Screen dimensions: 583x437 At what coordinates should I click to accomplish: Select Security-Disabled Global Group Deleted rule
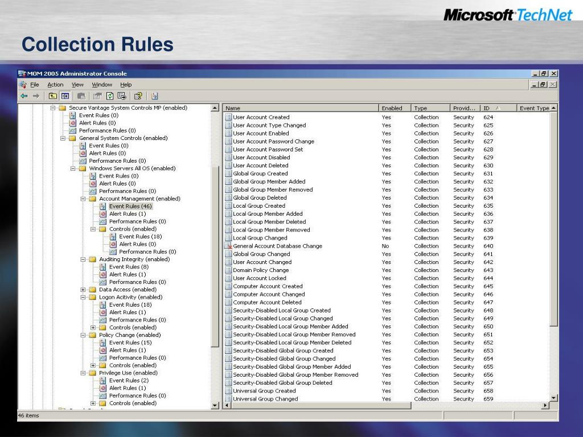tap(282, 383)
